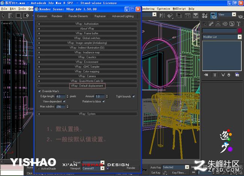Click Select by Name toolbar icon
Image resolution: width=244 pixels, height=176 pixels.
click(11, 15)
